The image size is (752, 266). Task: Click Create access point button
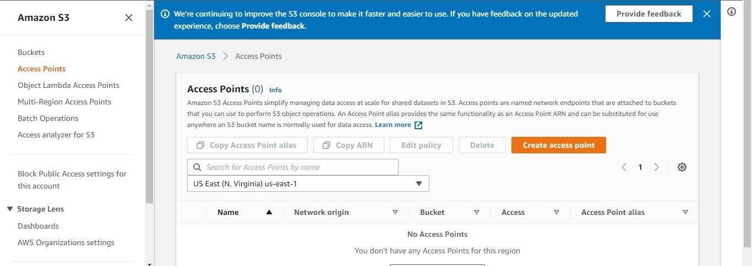558,145
